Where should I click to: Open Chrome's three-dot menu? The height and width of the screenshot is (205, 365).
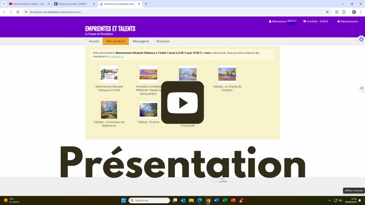[x=360, y=12]
